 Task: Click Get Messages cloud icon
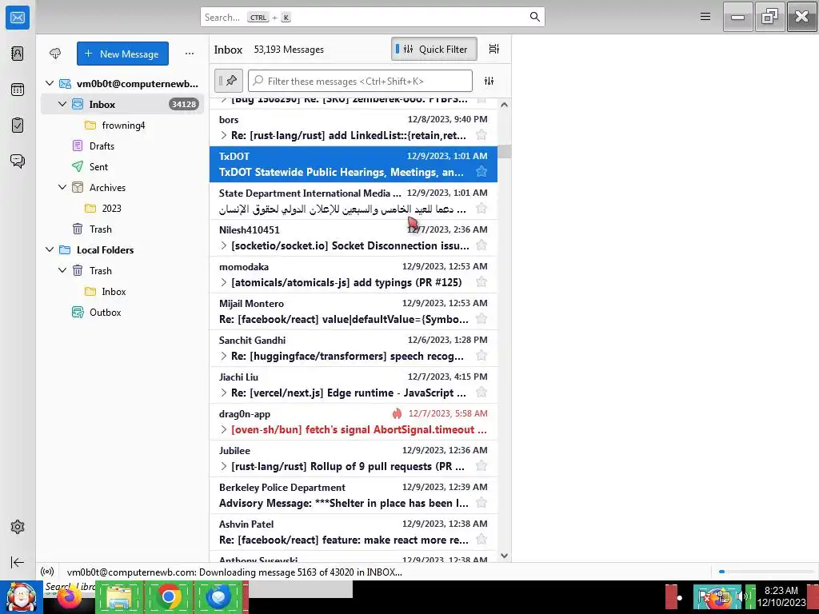[x=55, y=54]
